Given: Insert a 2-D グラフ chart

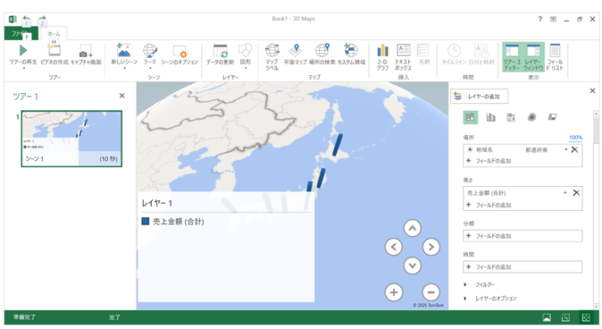Looking at the screenshot, I should [x=382, y=57].
